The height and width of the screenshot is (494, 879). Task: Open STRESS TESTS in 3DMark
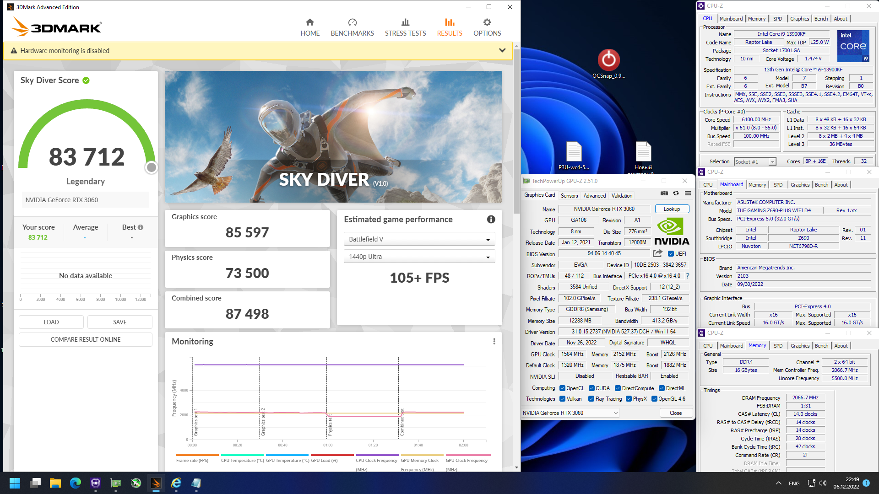pos(405,27)
